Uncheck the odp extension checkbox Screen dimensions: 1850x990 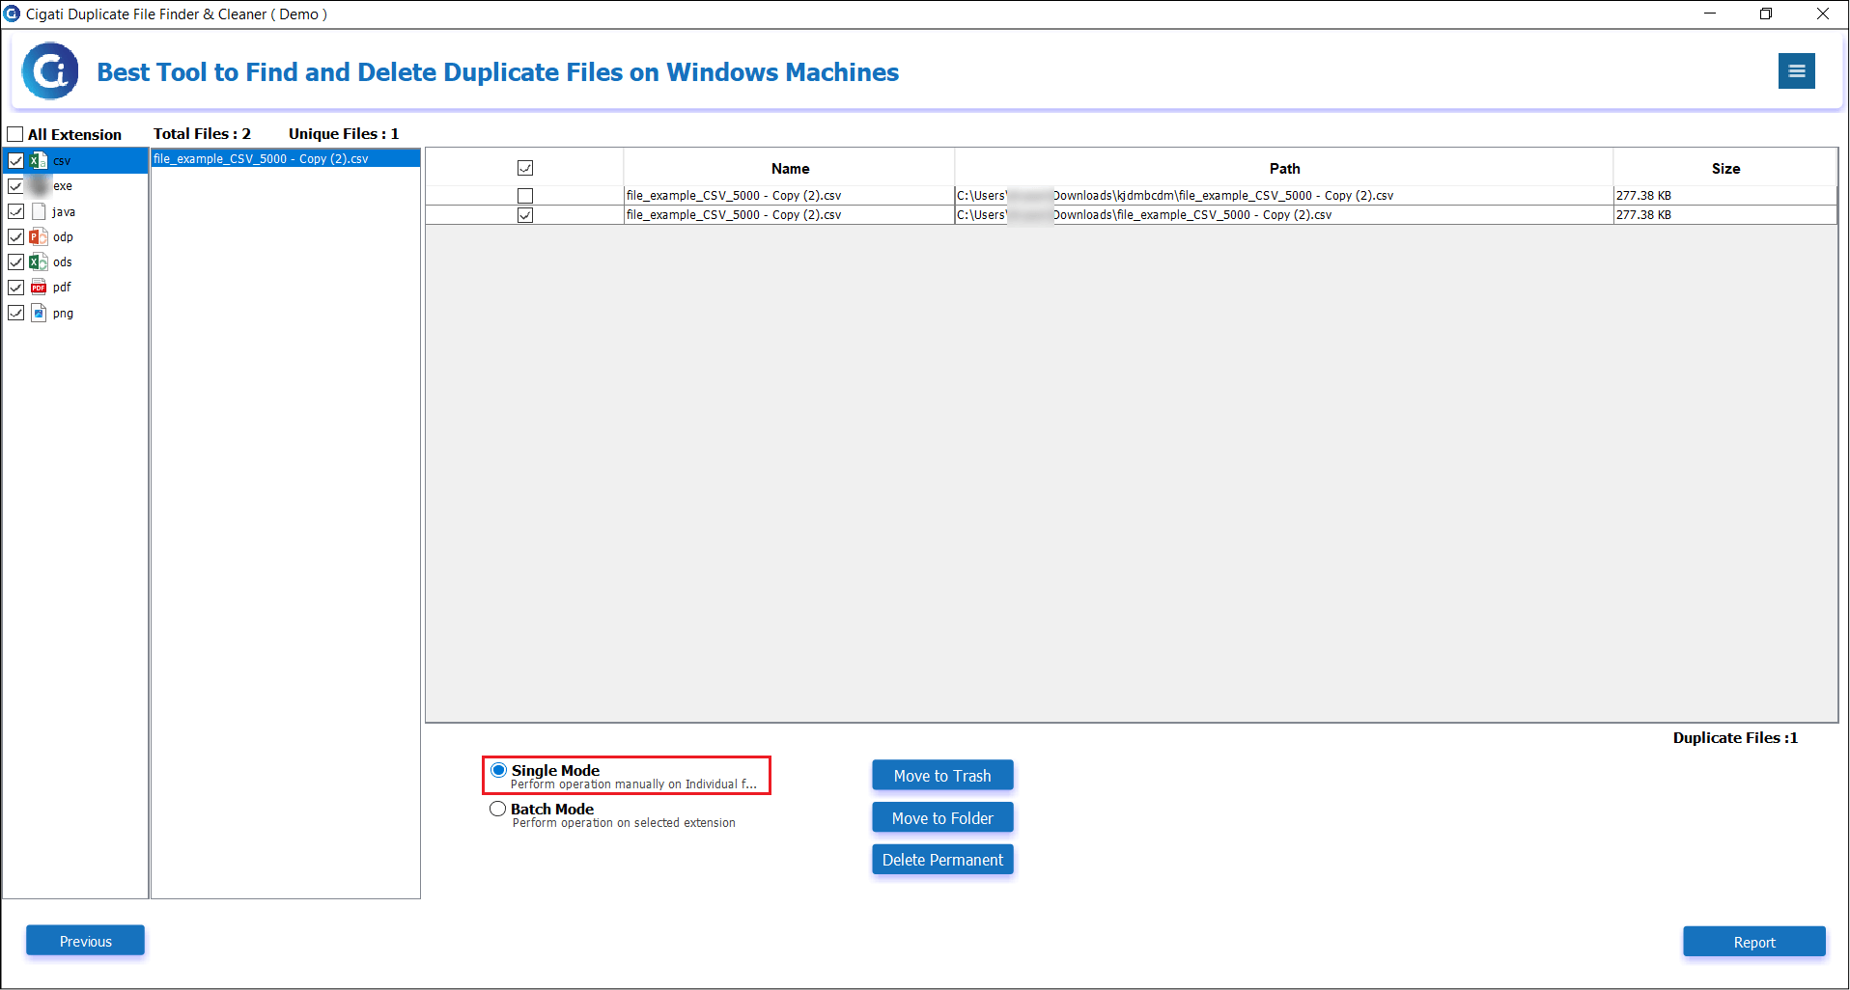click(16, 236)
